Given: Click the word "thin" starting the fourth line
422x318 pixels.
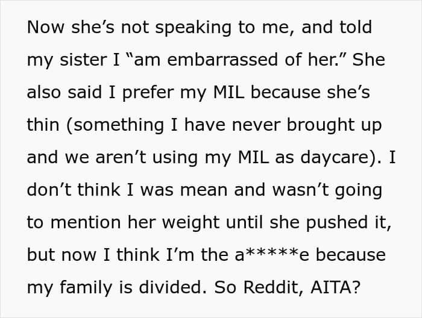Looking at the screenshot, I should (x=43, y=125).
